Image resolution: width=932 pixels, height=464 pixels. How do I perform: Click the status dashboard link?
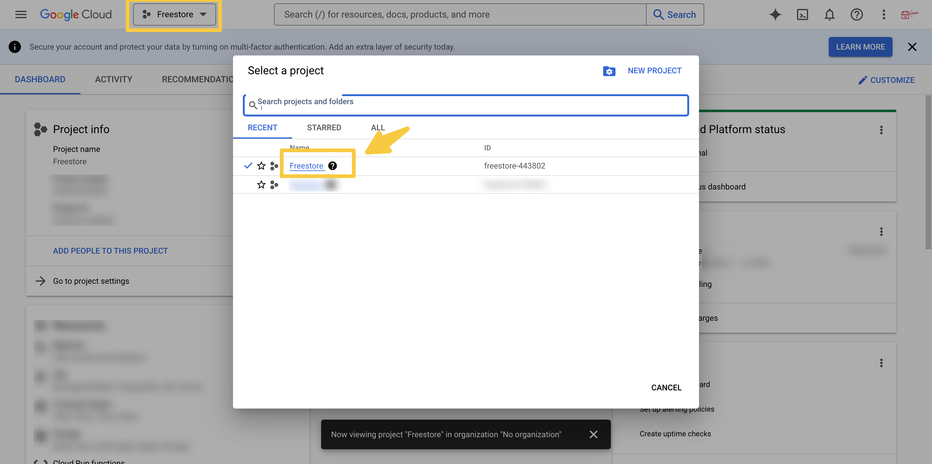click(x=722, y=187)
